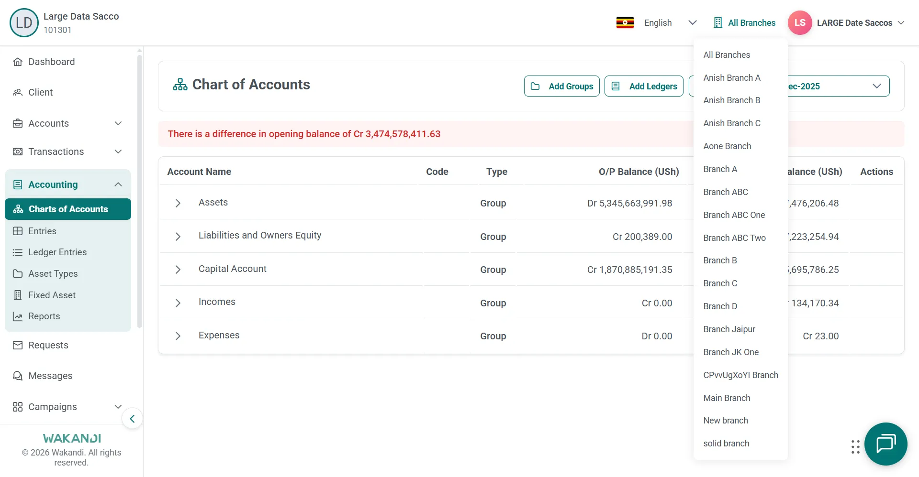Screen dimensions: 919x477
Task: Choose Branch ABC One option
Action: [x=740, y=215]
